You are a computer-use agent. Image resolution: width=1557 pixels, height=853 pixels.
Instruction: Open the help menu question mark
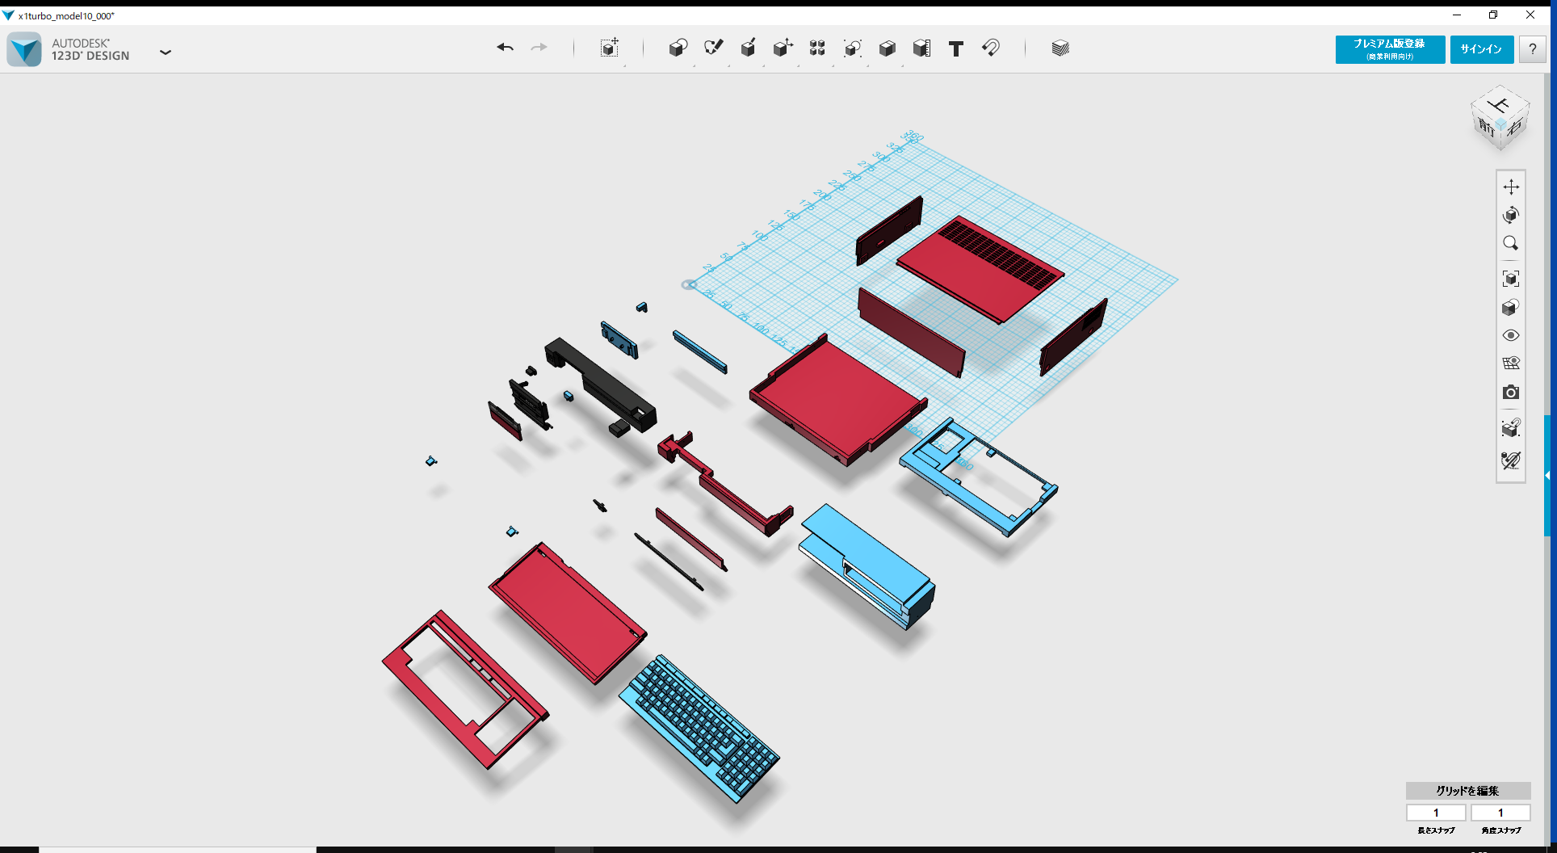point(1532,49)
